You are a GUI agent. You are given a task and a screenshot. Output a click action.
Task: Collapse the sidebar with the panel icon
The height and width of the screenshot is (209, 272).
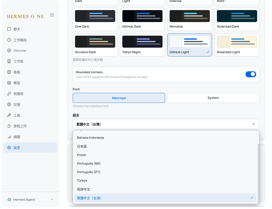pyautogui.click(x=52, y=15)
